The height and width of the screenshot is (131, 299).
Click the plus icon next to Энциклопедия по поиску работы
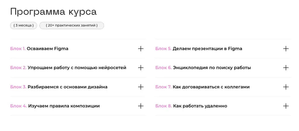(x=286, y=68)
